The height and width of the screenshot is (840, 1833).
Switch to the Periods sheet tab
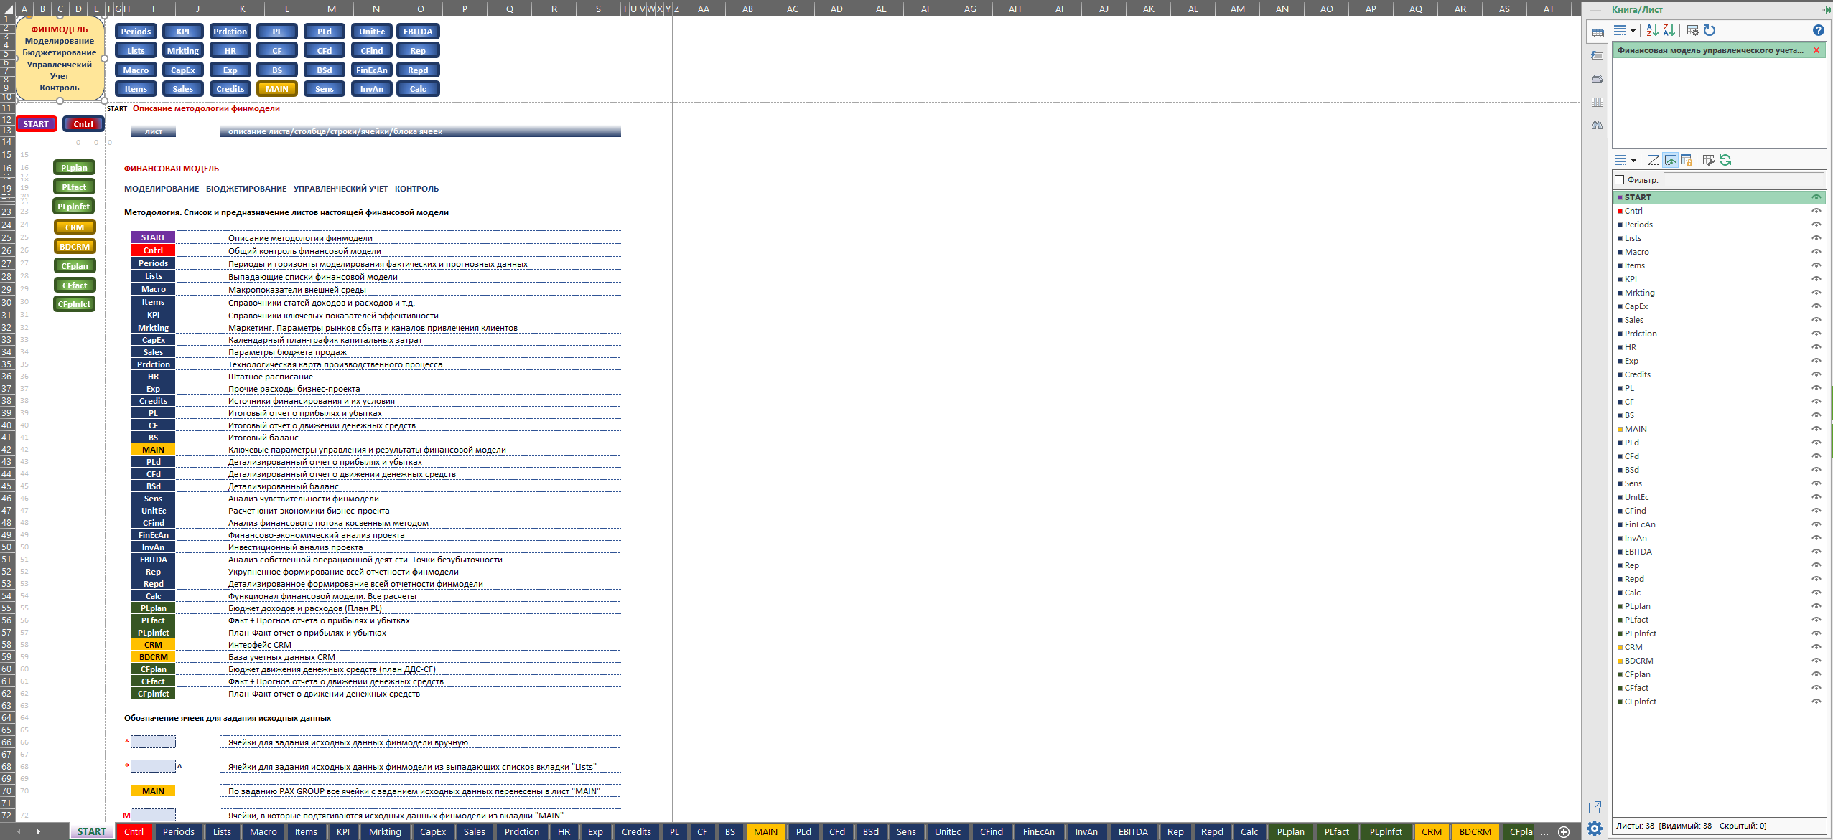pos(179,832)
